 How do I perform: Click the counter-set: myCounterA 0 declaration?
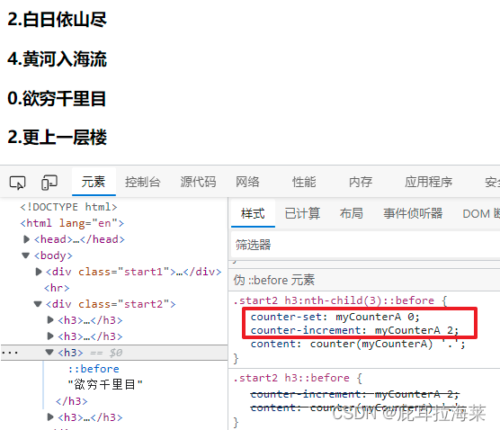[335, 317]
